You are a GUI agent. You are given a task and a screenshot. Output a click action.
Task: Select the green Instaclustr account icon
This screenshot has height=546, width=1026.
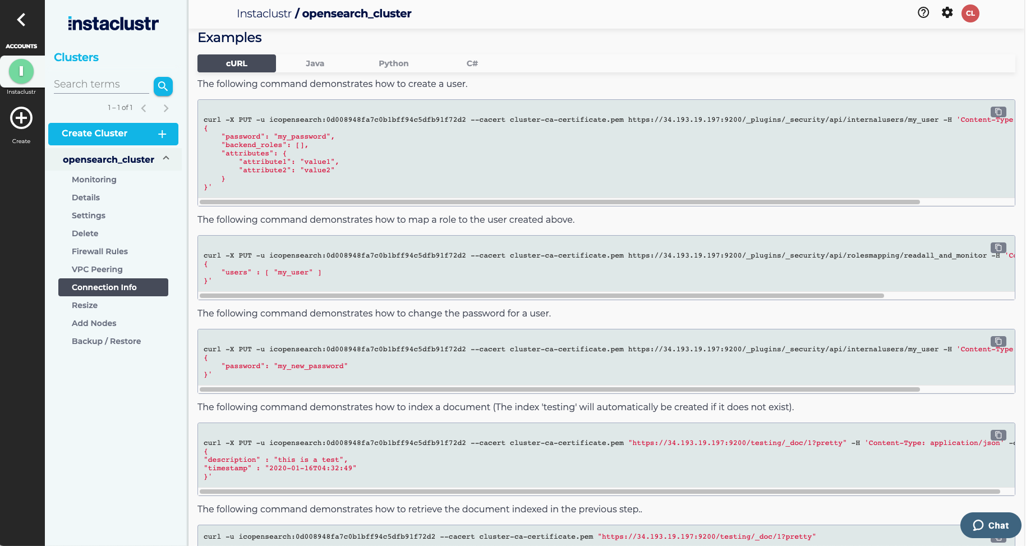21,71
